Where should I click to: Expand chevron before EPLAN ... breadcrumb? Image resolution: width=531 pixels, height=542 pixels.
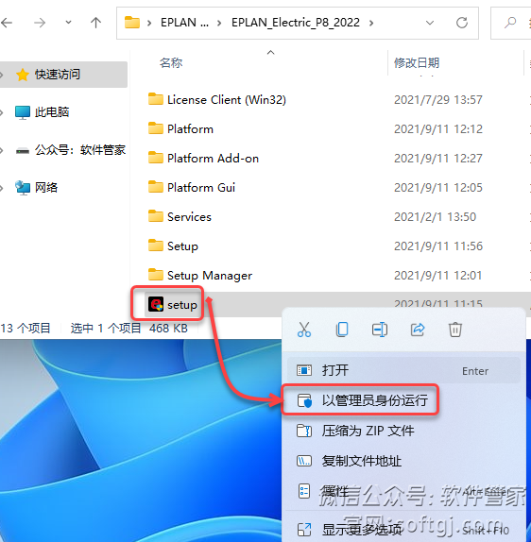(x=149, y=24)
